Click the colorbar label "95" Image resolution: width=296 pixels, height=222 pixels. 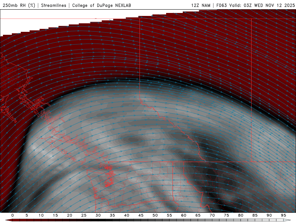click(283, 215)
